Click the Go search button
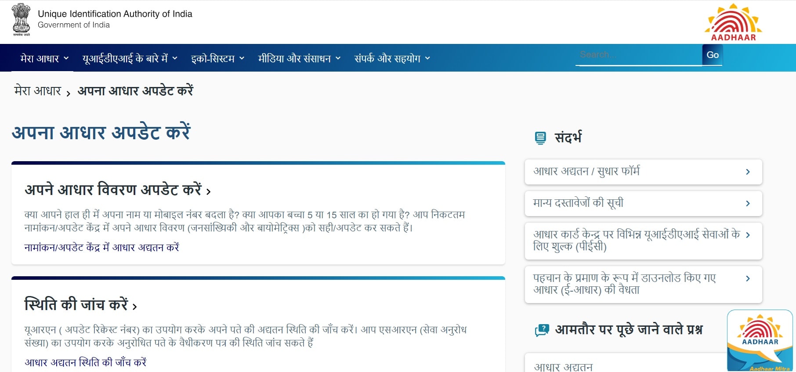 point(712,55)
